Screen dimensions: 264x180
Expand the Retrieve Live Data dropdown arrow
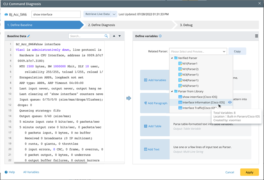coord(114,14)
